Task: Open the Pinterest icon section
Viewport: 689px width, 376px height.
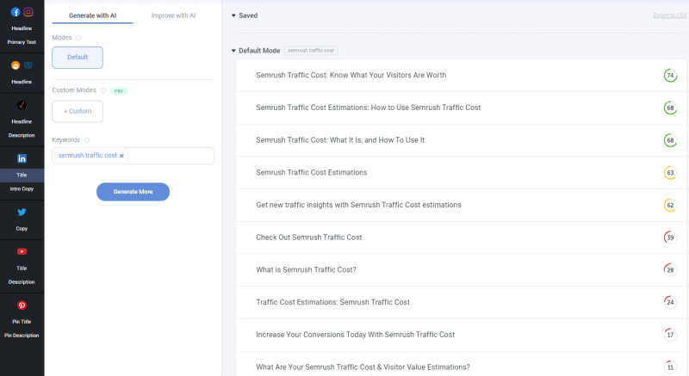Action: pos(22,305)
